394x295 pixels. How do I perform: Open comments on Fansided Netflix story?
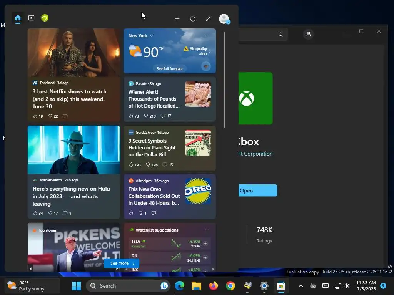(x=65, y=116)
